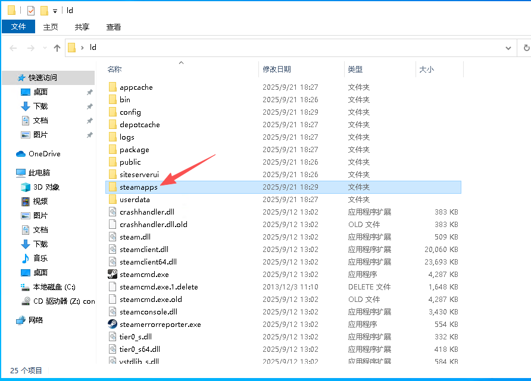Click the up-arrow parent folder button
Image resolution: width=531 pixels, height=381 pixels.
(x=57, y=48)
